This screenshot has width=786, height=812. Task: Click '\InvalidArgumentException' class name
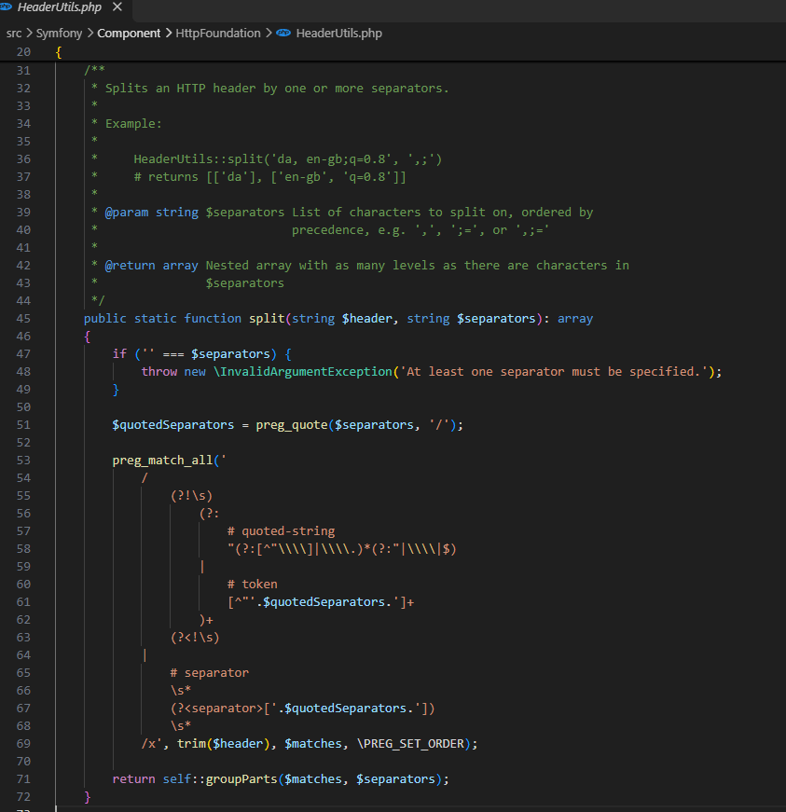303,372
